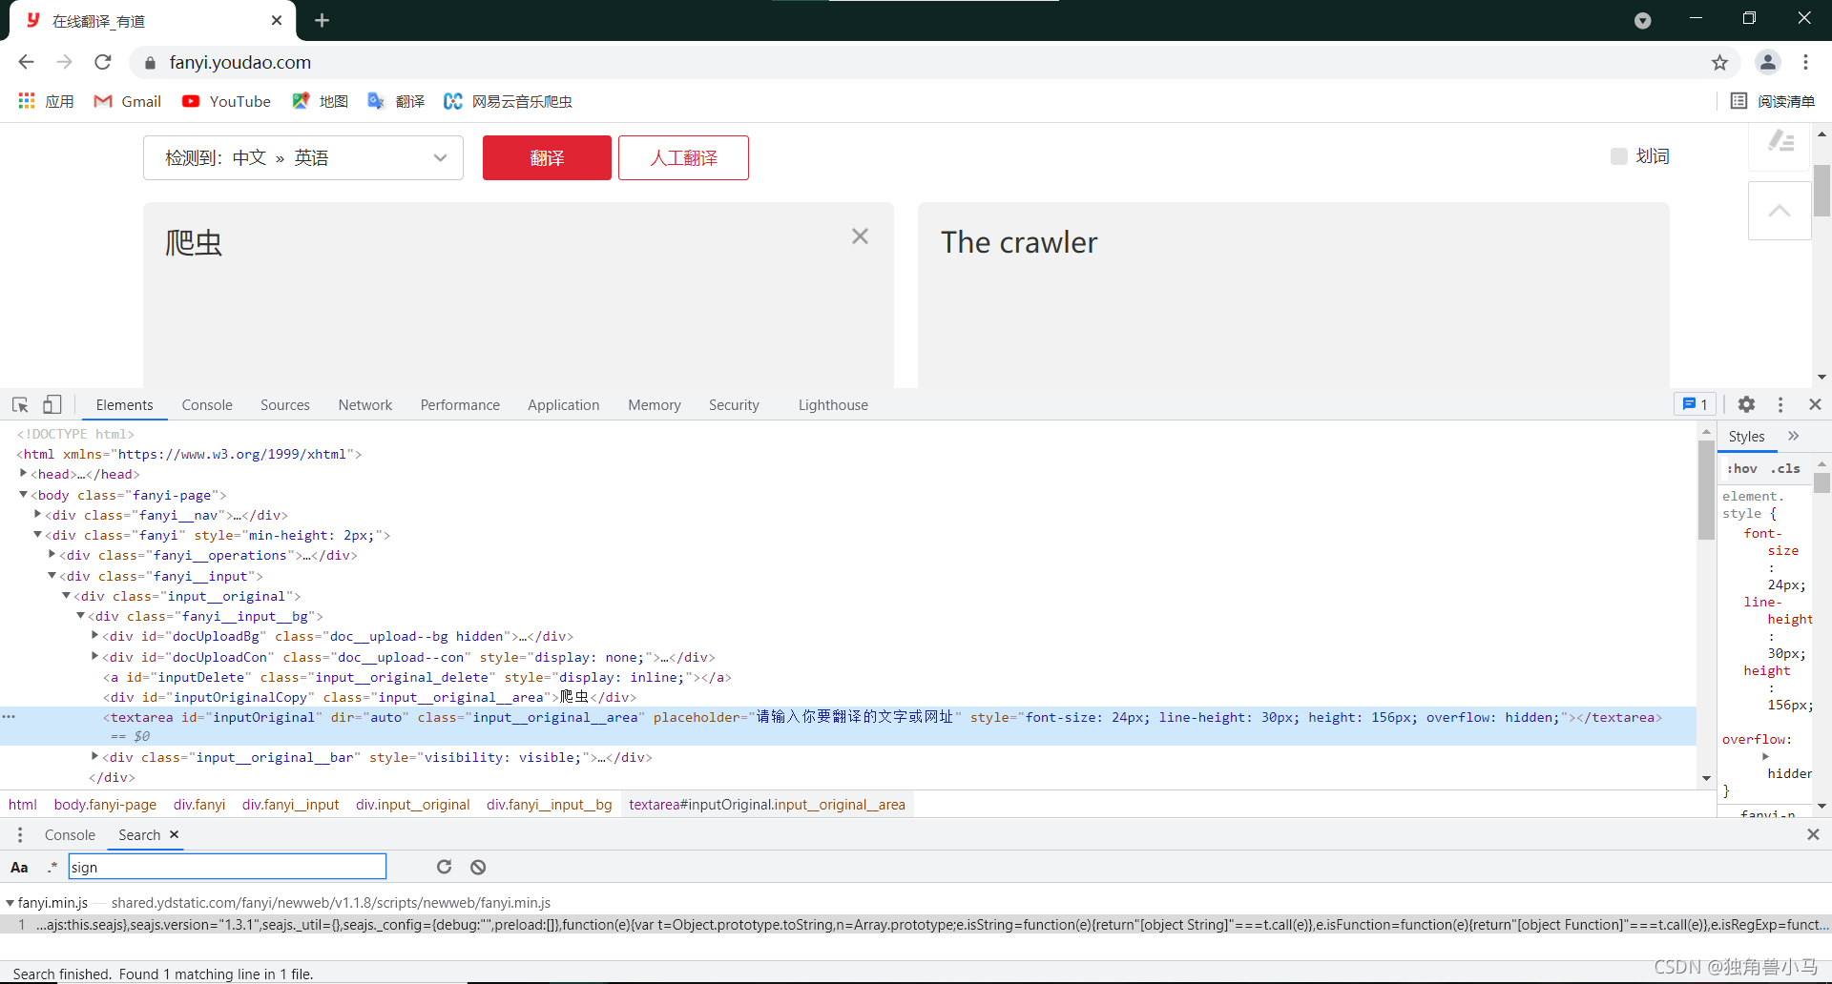Screen dimensions: 1832x984
Task: Click the browser back arrow
Action: pos(26,62)
